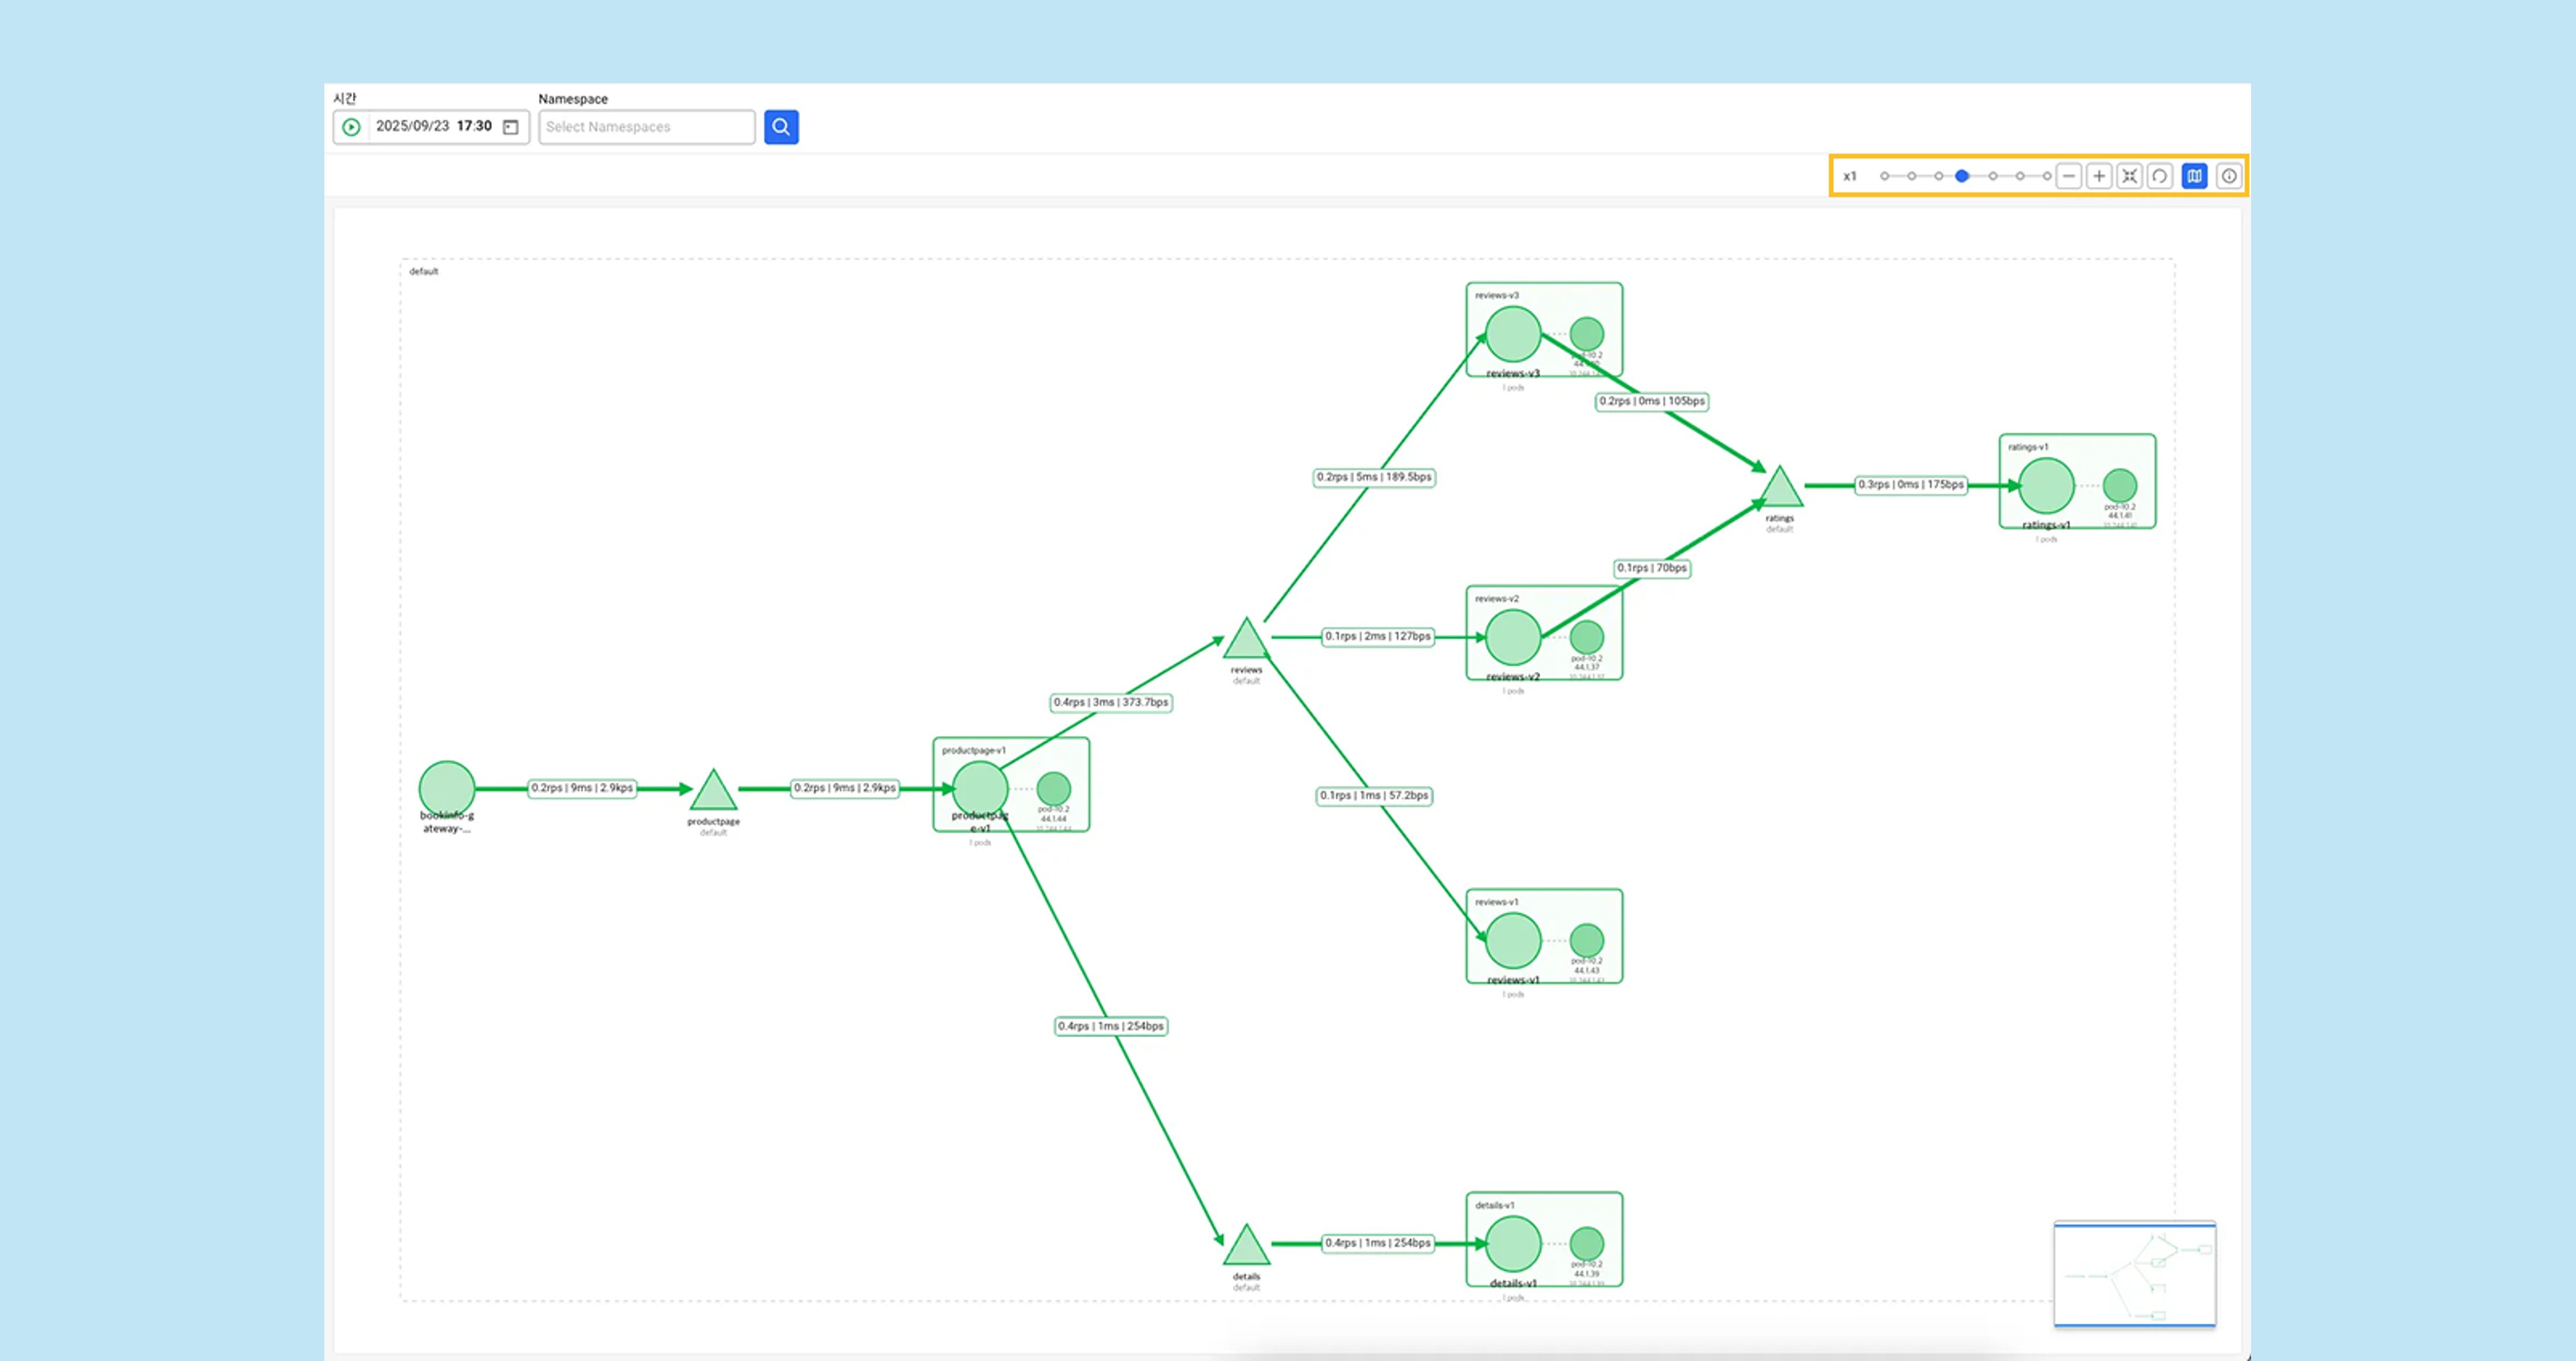Viewport: 2576px width, 1361px height.
Task: Open the Select Namespaces dropdown
Action: (x=646, y=127)
